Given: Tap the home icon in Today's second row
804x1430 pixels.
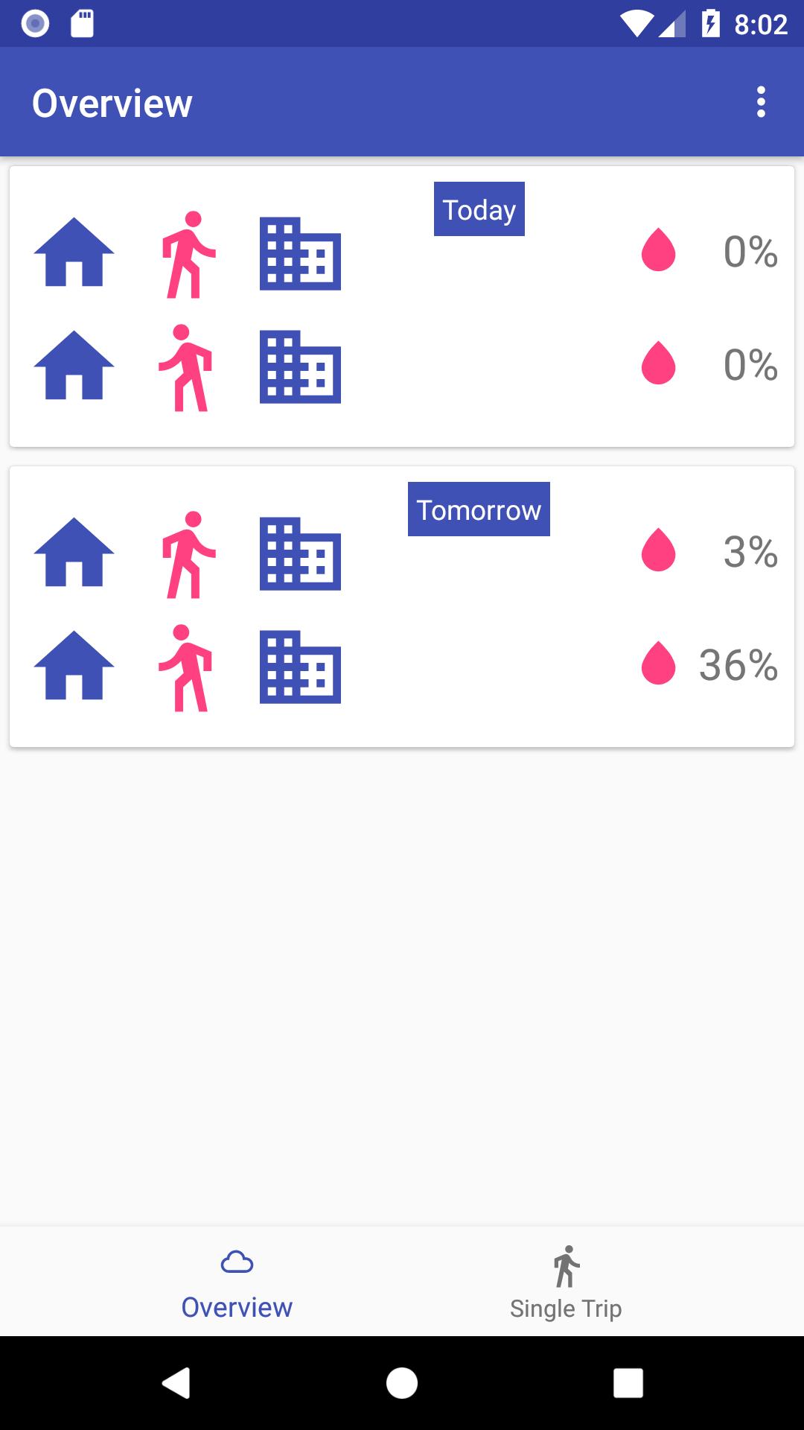Looking at the screenshot, I should tap(74, 366).
